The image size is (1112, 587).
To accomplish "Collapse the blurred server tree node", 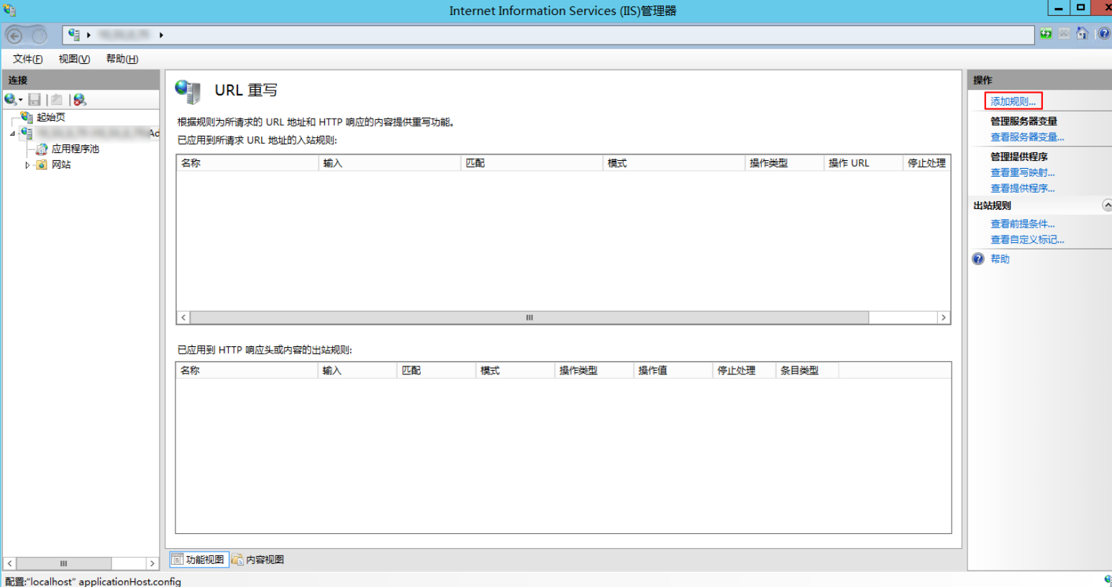I will click(x=12, y=134).
